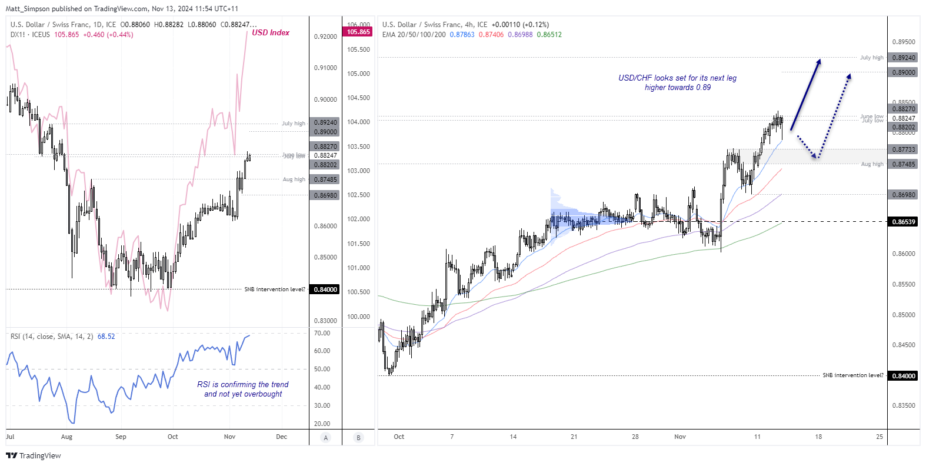Image resolution: width=926 pixels, height=466 pixels.
Task: Click the EMA 100 value 0.86988
Action: (x=520, y=35)
